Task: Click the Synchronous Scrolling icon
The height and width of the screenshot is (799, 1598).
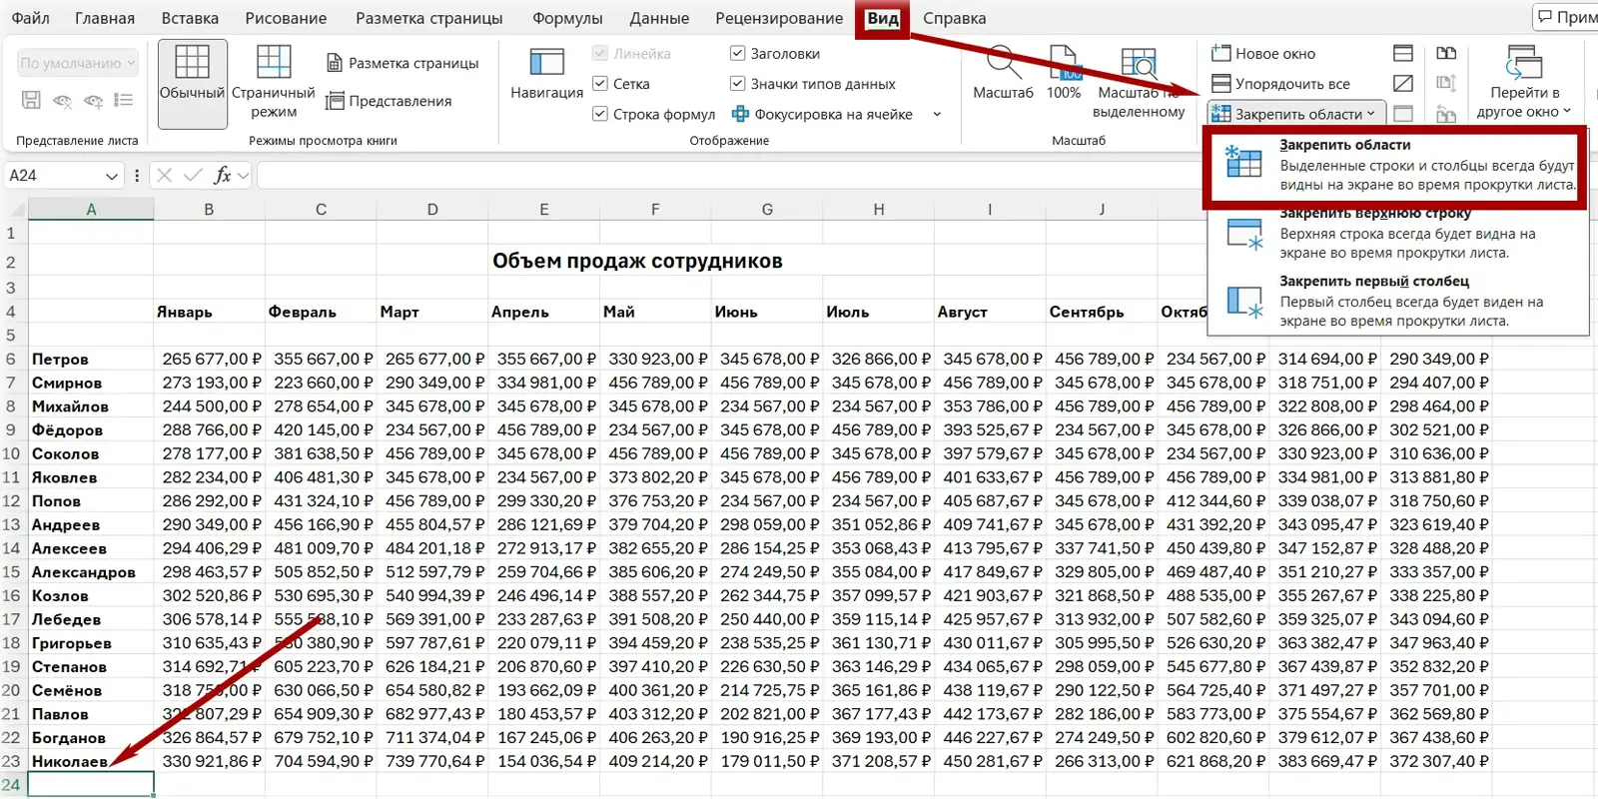Action: (x=1446, y=84)
